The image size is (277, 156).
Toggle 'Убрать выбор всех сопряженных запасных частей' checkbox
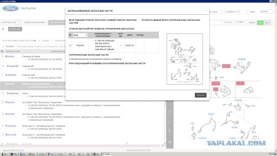(142, 20)
